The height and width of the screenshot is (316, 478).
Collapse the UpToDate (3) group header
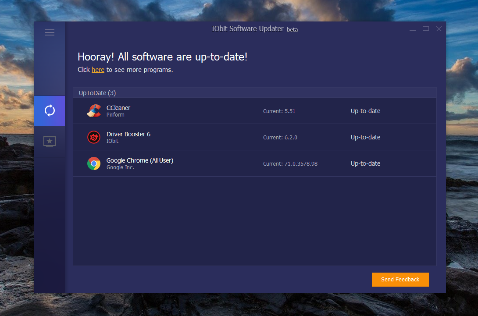97,93
